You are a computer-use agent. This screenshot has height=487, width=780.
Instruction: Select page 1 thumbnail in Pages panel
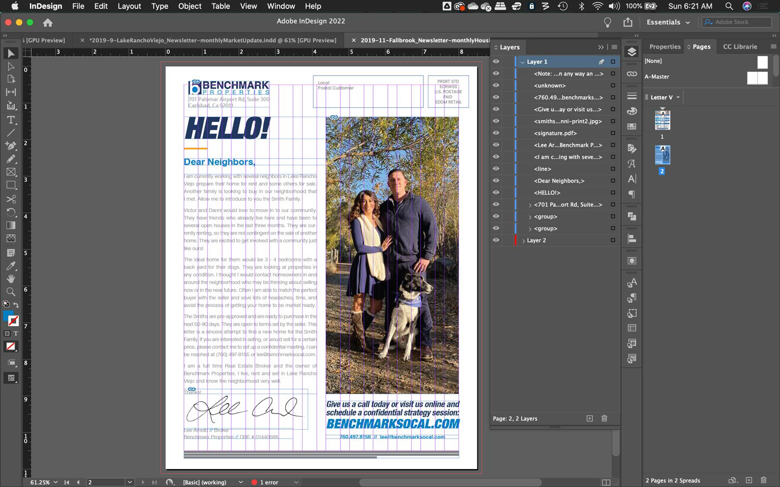click(x=662, y=120)
